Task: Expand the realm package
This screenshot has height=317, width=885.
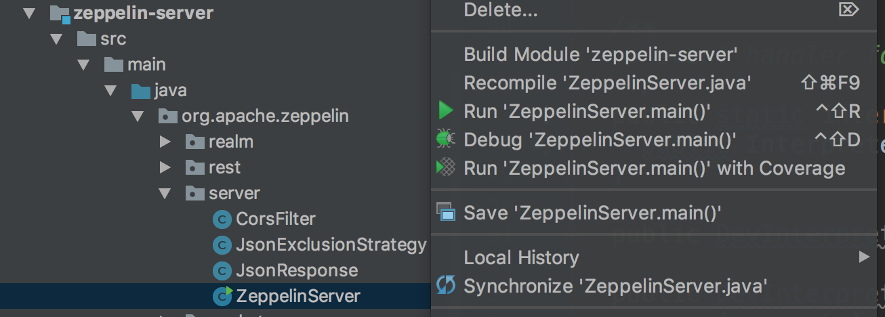Action: click(165, 142)
